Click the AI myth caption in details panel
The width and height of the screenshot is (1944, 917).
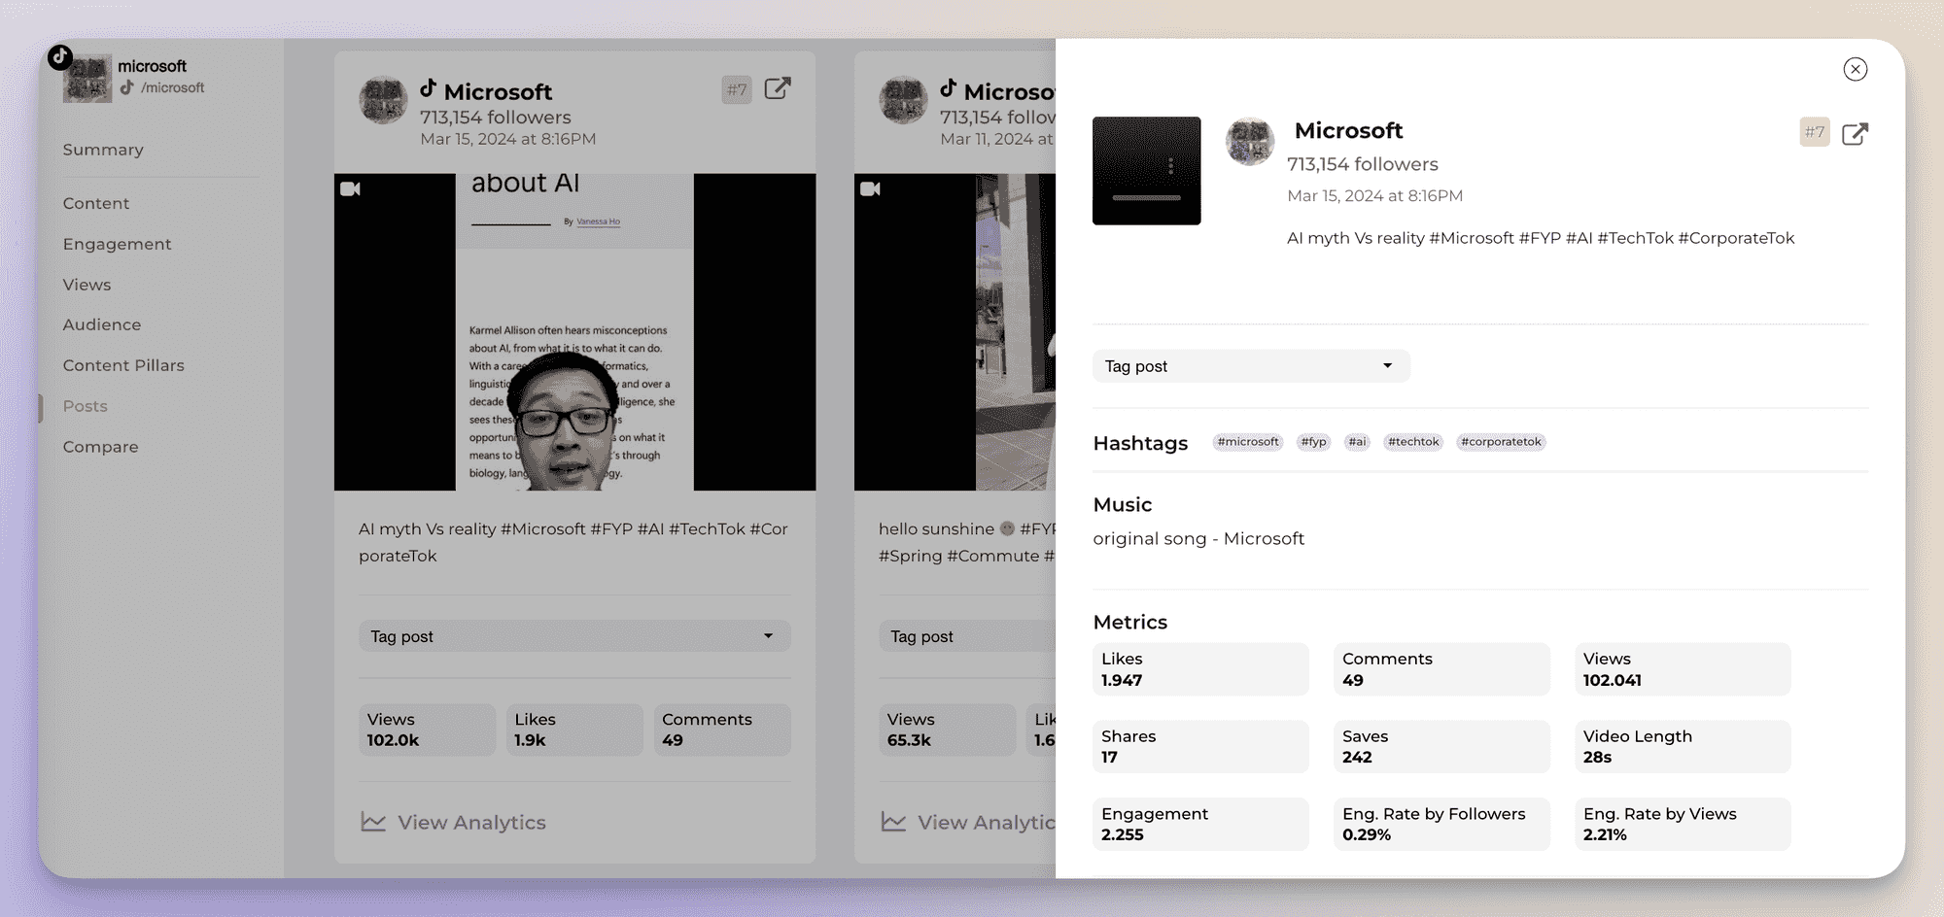(x=1541, y=238)
